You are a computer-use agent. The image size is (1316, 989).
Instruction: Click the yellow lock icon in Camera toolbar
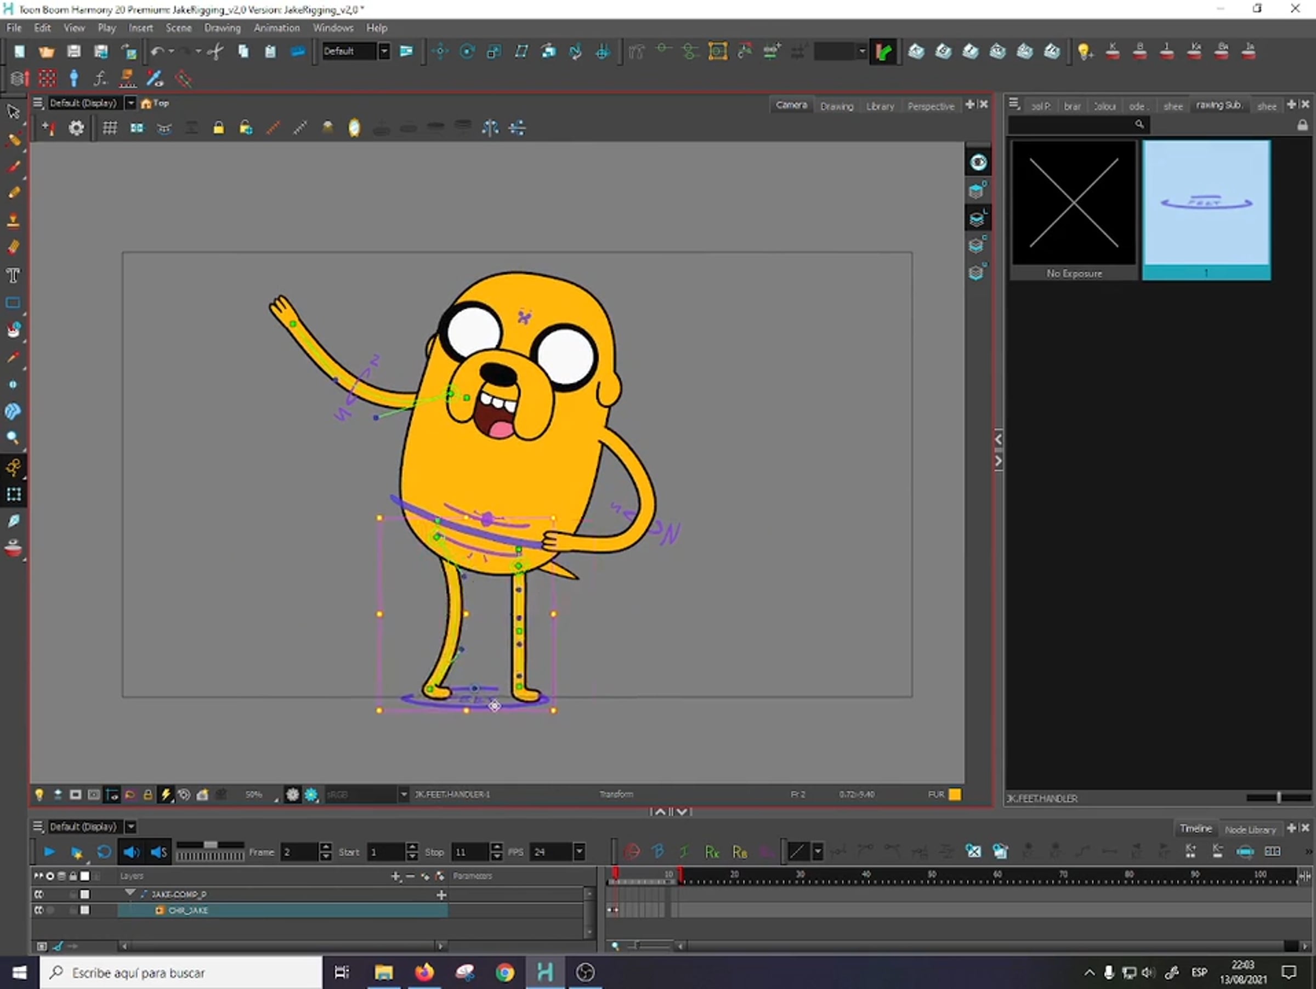coord(219,128)
